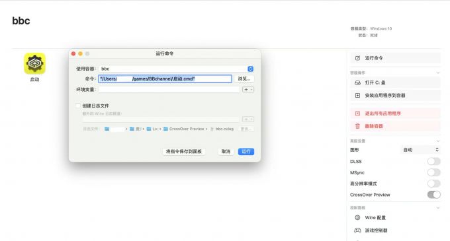450x241 pixels.
Task: Collapse the 容器操作 section chevron
Action: point(438,73)
